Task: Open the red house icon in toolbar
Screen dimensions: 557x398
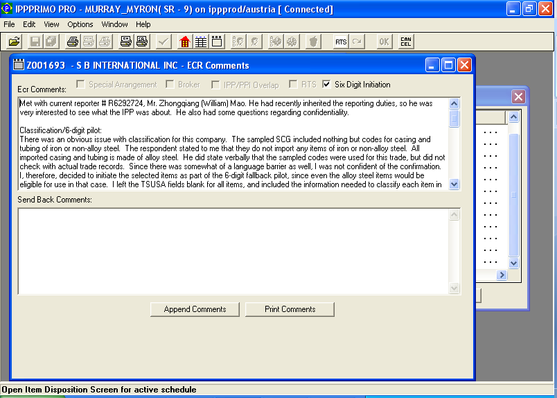Action: 185,42
